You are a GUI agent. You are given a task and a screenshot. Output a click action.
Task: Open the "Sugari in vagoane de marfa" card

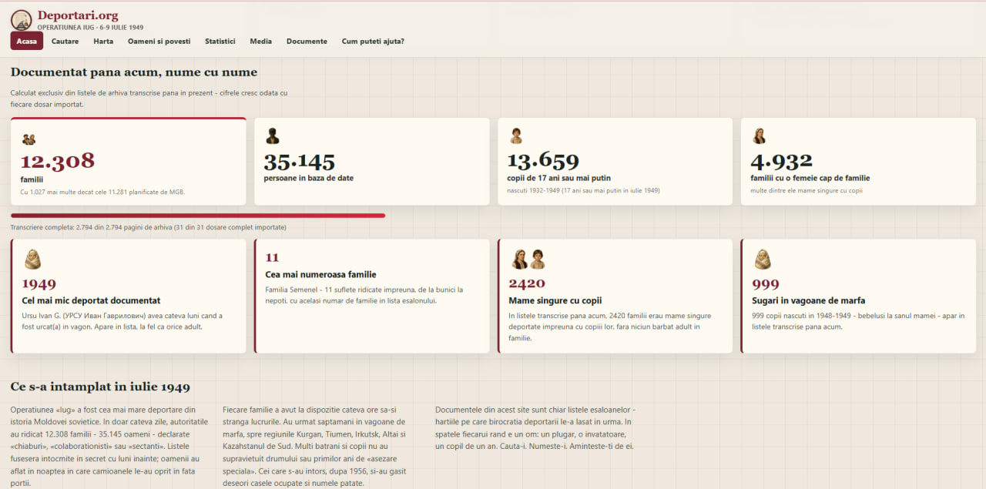[x=858, y=296]
